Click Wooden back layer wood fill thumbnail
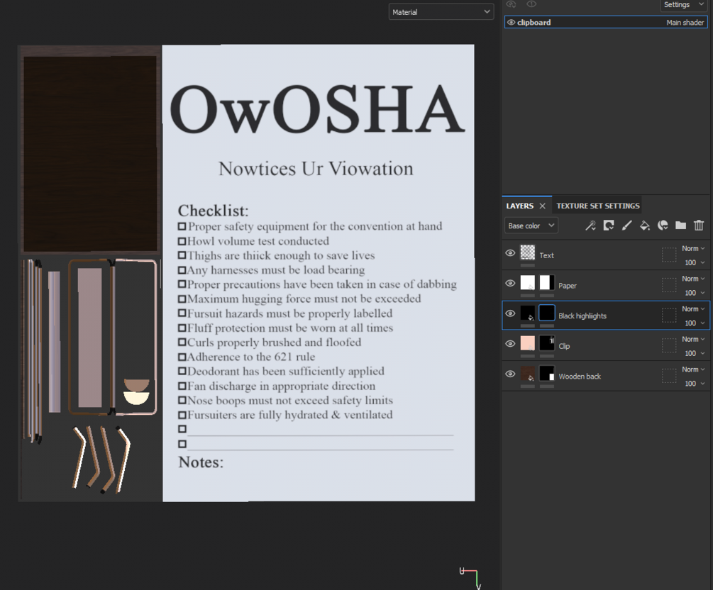Viewport: 713px width, 590px height. (x=527, y=373)
